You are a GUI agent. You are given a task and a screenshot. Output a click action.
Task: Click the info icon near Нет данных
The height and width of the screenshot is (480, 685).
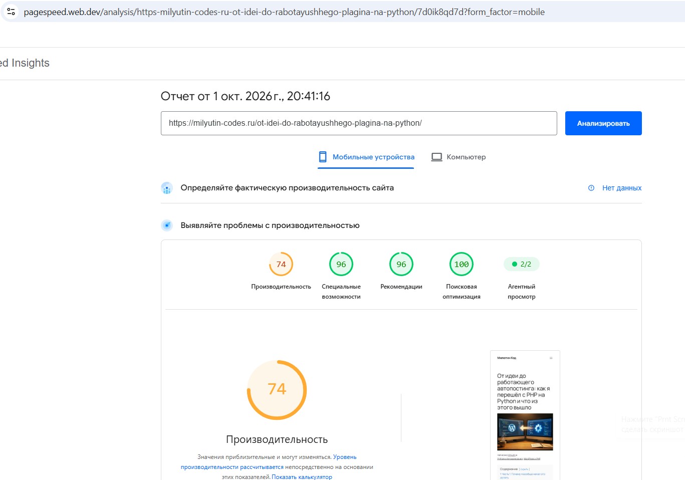coord(591,188)
